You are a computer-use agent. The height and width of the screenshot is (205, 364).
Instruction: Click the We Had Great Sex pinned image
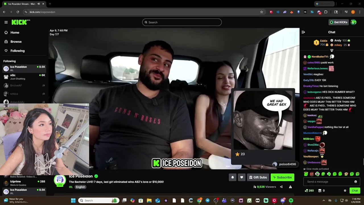pos(263,120)
